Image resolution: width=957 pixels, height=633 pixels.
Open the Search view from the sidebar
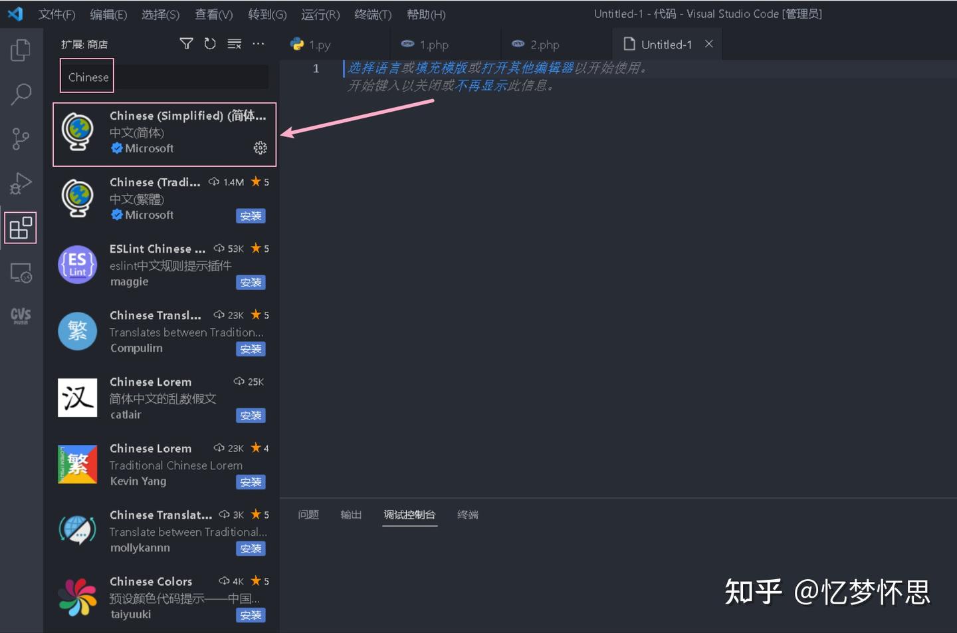(20, 95)
